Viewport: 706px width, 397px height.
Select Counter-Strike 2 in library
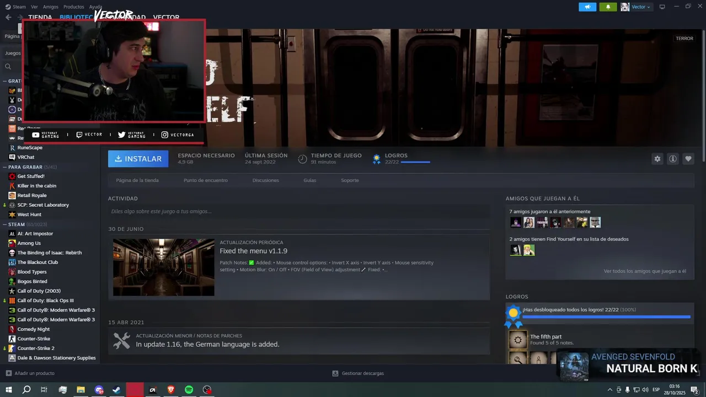coord(36,348)
